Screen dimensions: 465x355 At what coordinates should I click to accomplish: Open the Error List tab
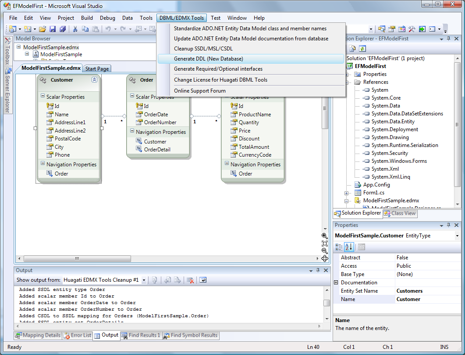(78, 335)
